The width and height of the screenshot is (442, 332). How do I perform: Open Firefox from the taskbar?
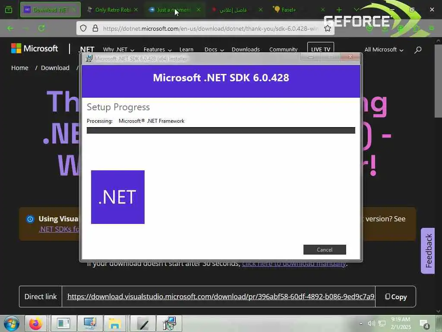(36, 323)
